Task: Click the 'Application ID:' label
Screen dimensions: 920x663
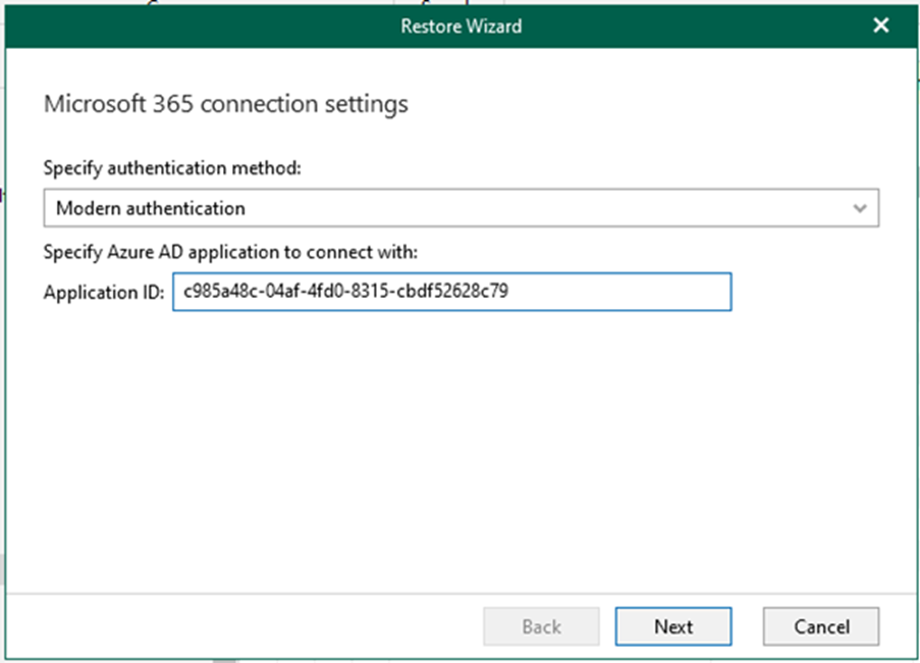Action: (x=104, y=292)
